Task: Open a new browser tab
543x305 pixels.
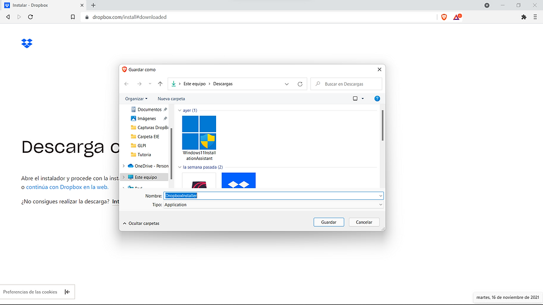Action: click(x=93, y=5)
